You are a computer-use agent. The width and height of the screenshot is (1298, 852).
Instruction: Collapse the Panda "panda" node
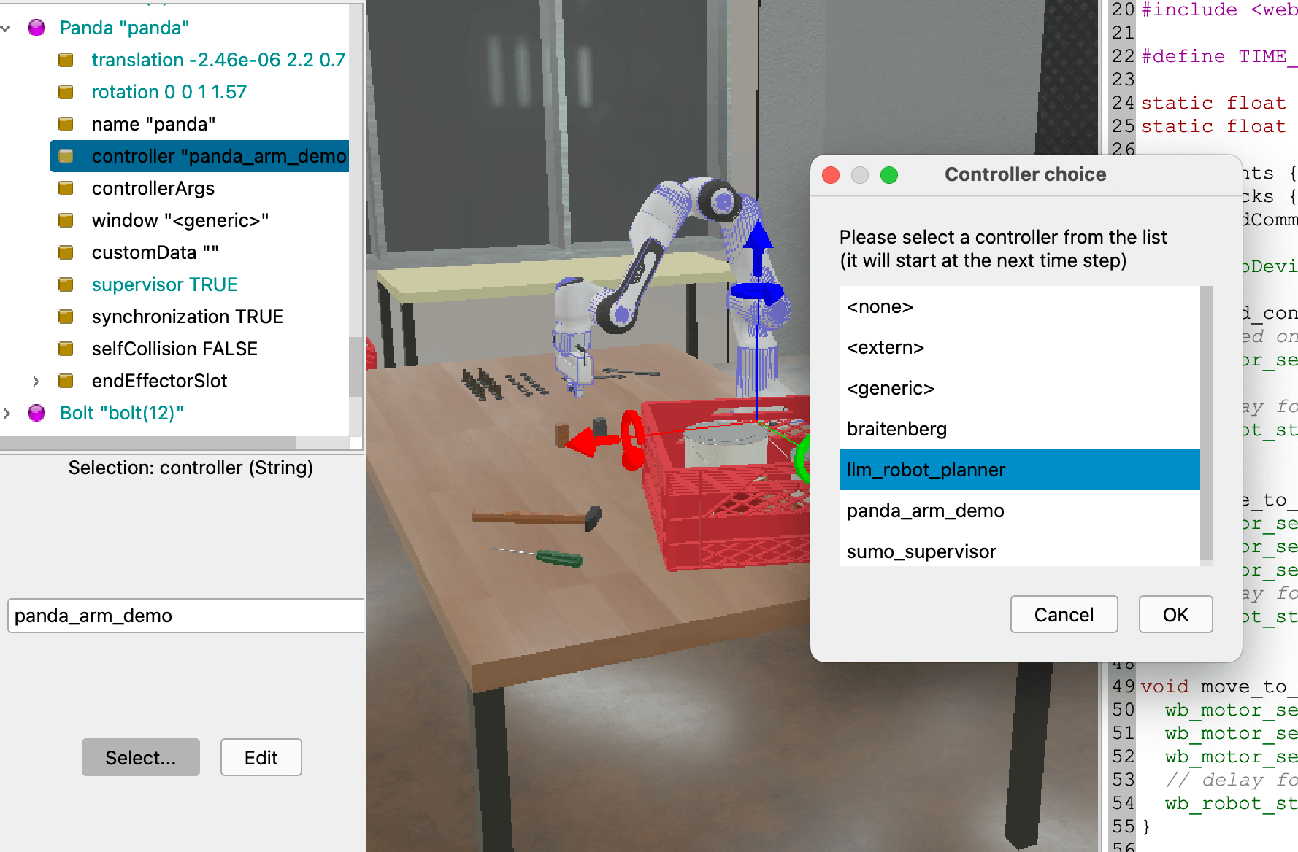(x=7, y=28)
